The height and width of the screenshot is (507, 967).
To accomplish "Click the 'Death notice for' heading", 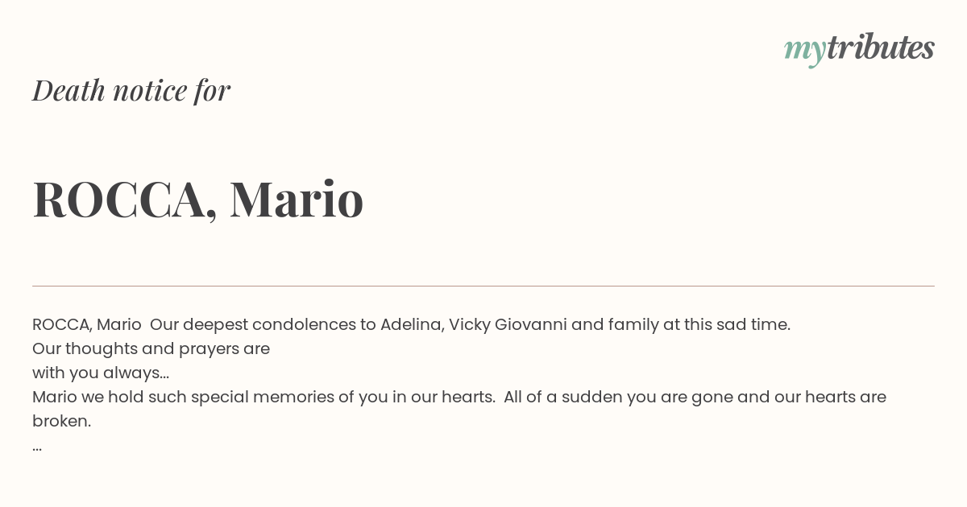I will (131, 90).
